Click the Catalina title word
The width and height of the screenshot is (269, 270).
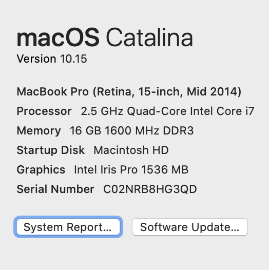click(149, 37)
